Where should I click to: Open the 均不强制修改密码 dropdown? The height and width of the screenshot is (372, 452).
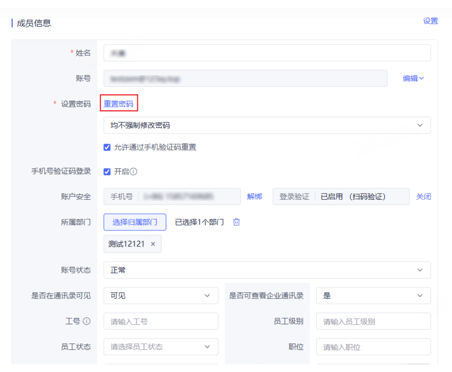click(x=267, y=125)
